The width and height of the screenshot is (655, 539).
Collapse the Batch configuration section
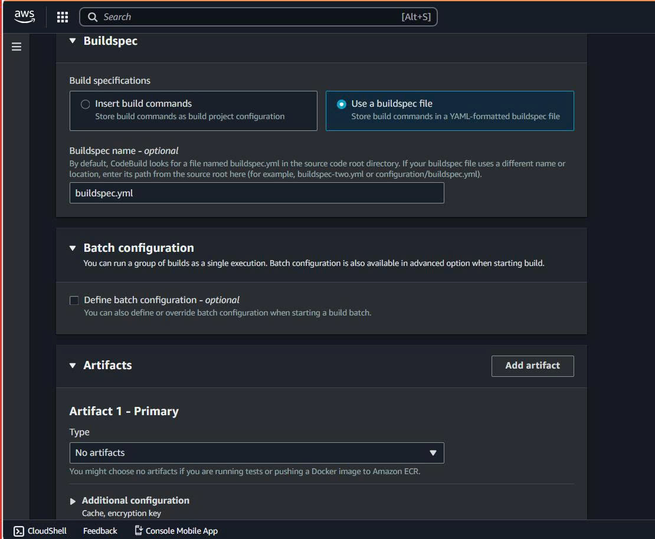pyautogui.click(x=72, y=248)
